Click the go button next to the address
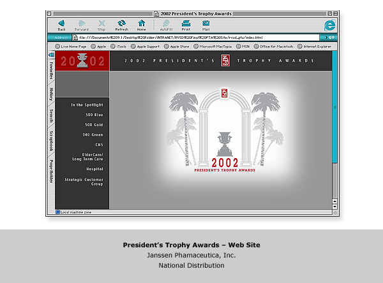The image size is (383, 283). pyautogui.click(x=329, y=38)
